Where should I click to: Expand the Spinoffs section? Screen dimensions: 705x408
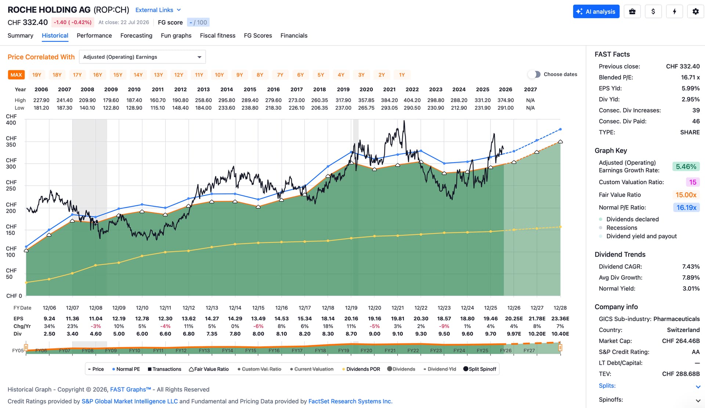coord(650,400)
